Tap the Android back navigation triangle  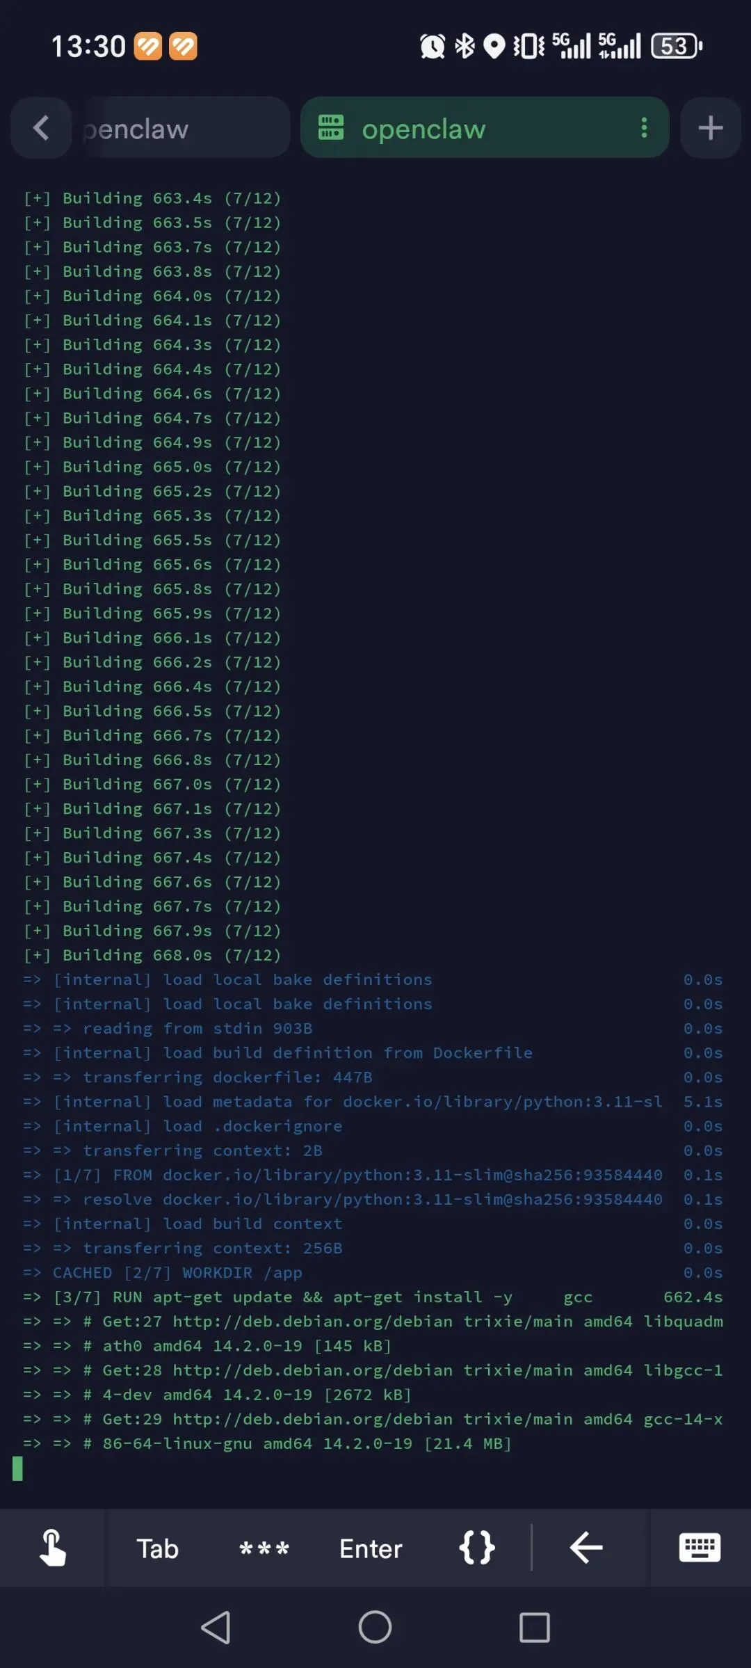[x=216, y=1628]
